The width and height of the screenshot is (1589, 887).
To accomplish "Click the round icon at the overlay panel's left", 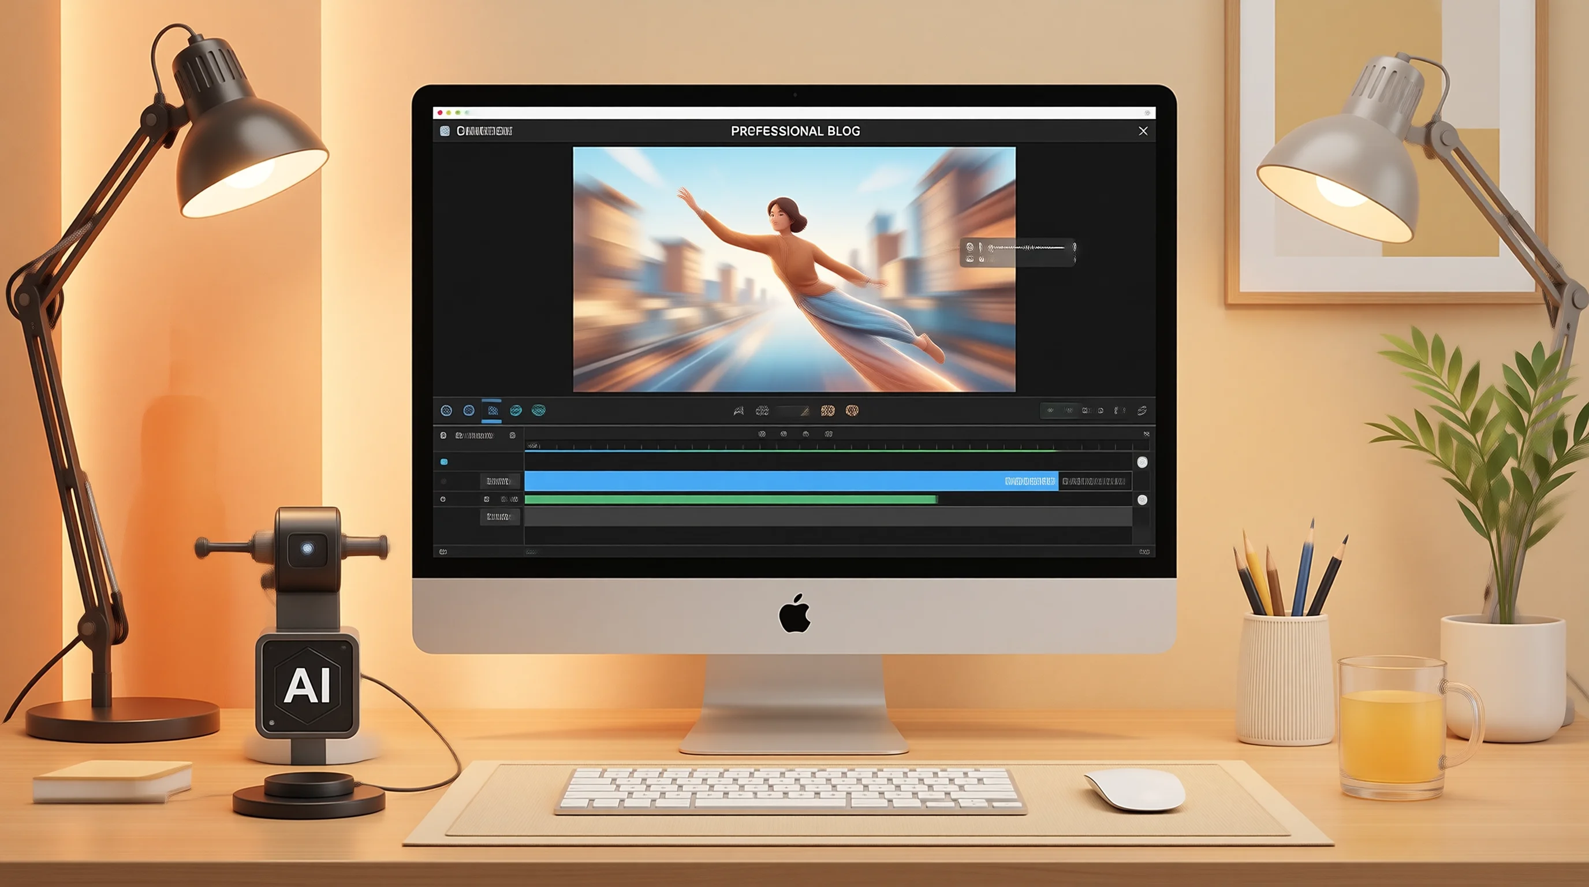I will (x=969, y=247).
